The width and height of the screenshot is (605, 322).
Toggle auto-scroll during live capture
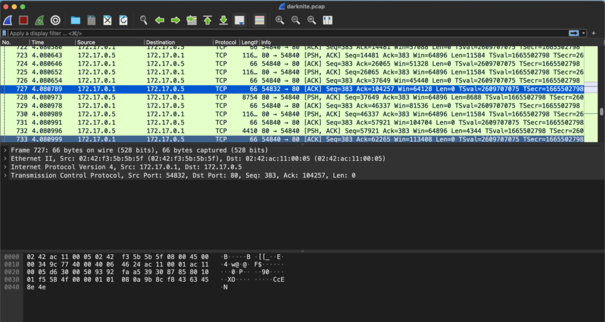click(239, 20)
